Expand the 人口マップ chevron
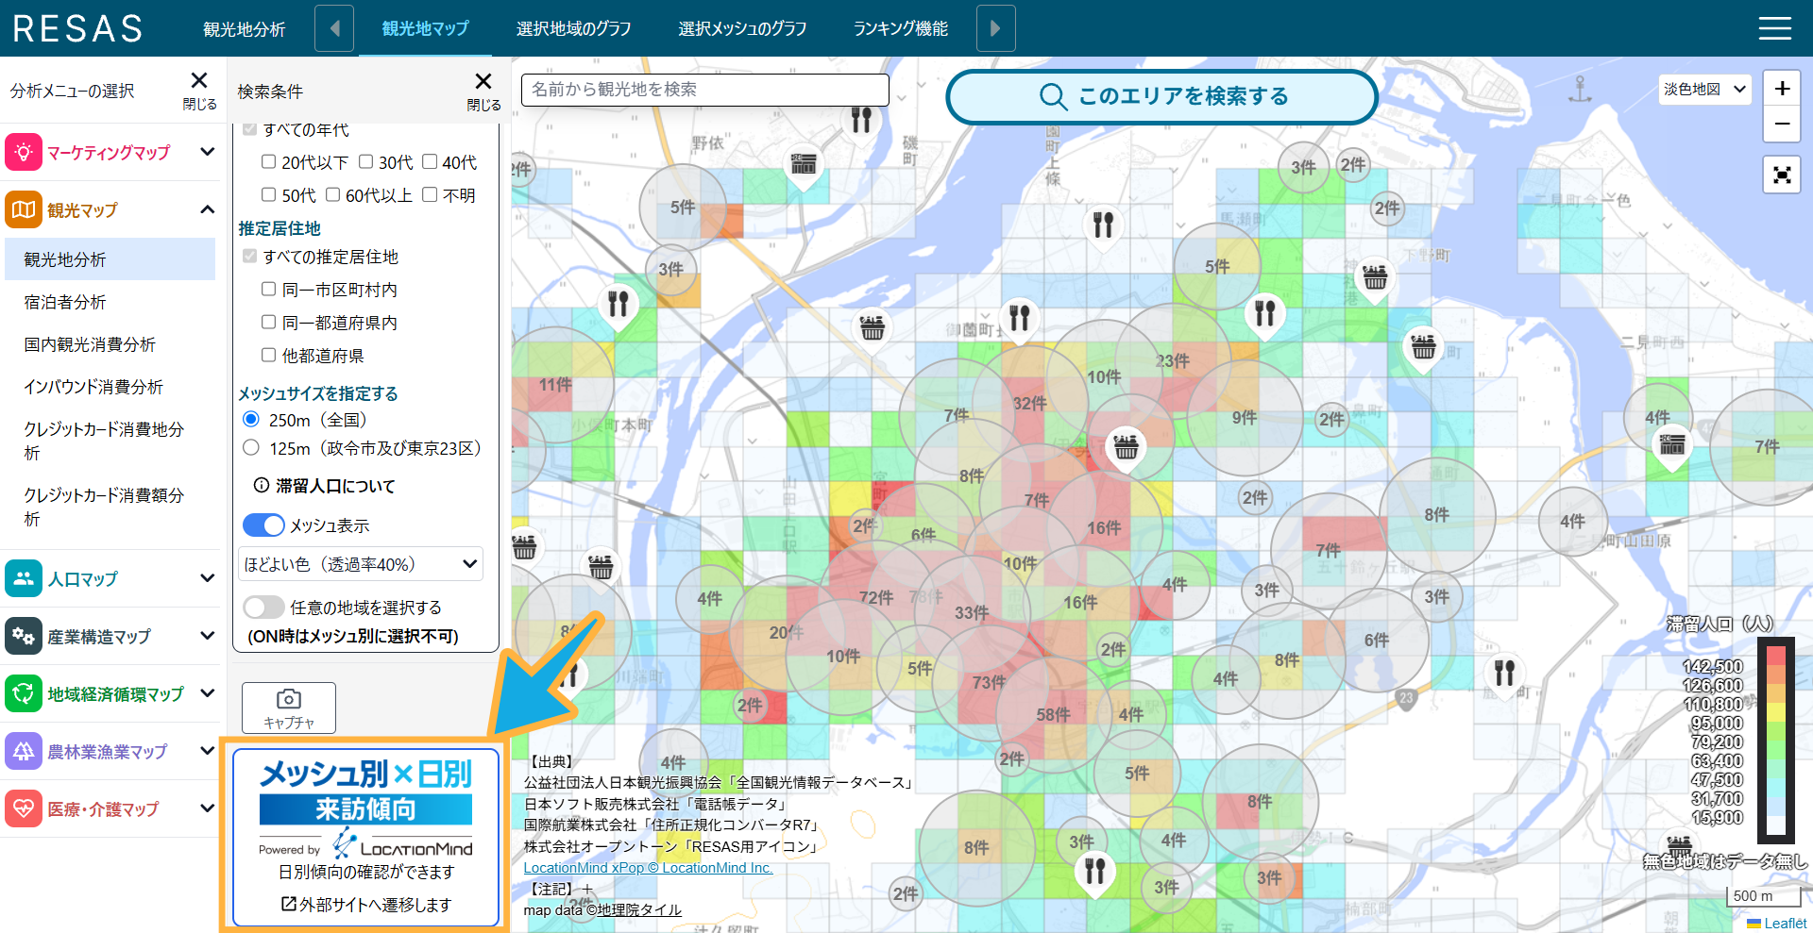 tap(207, 577)
